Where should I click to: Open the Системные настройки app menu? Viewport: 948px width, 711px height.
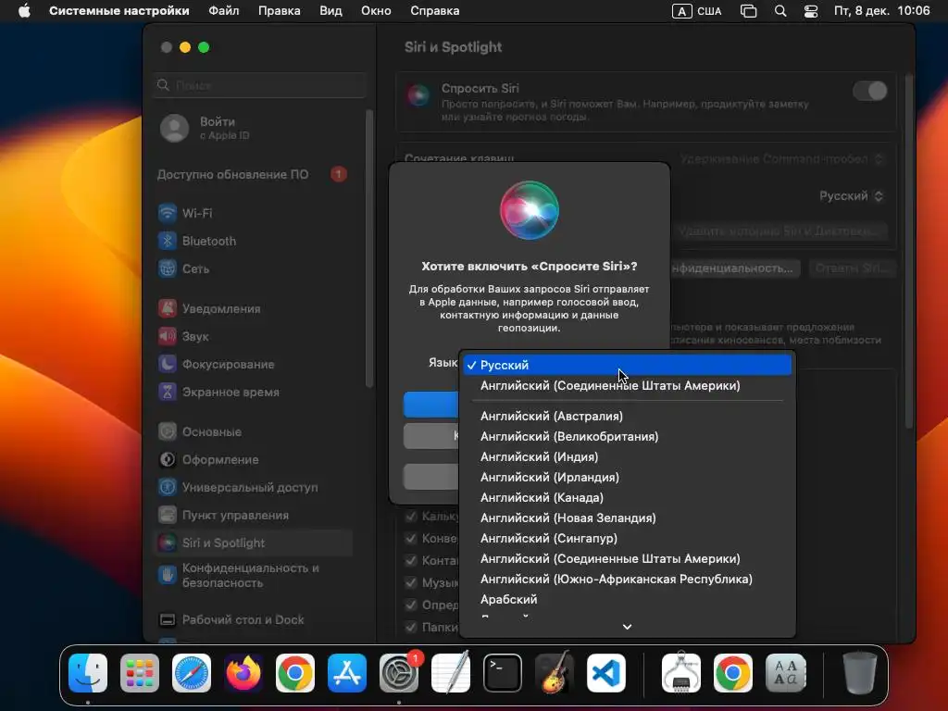(x=119, y=11)
